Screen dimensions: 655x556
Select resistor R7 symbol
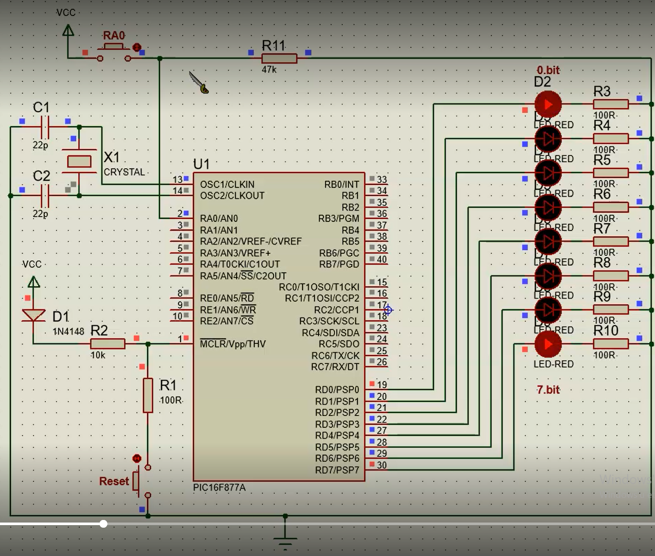coord(611,241)
